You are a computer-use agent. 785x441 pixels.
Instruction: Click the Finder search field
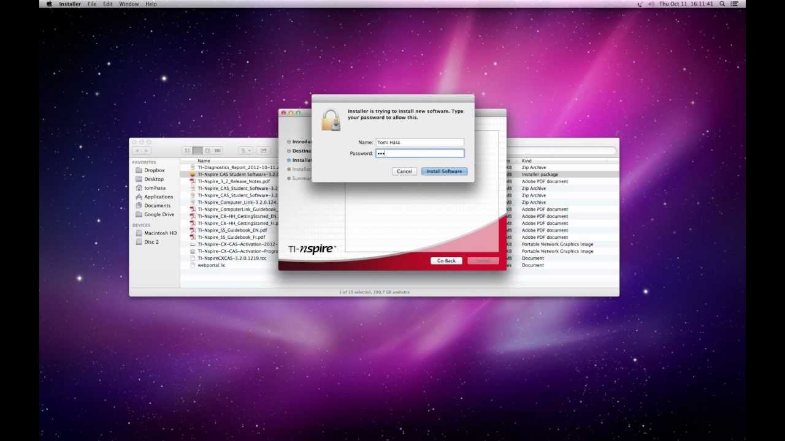[562, 151]
